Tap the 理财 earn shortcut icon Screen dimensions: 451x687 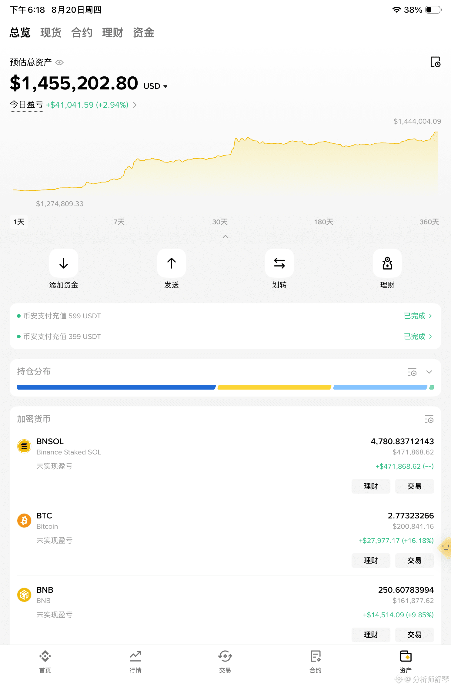tap(387, 263)
